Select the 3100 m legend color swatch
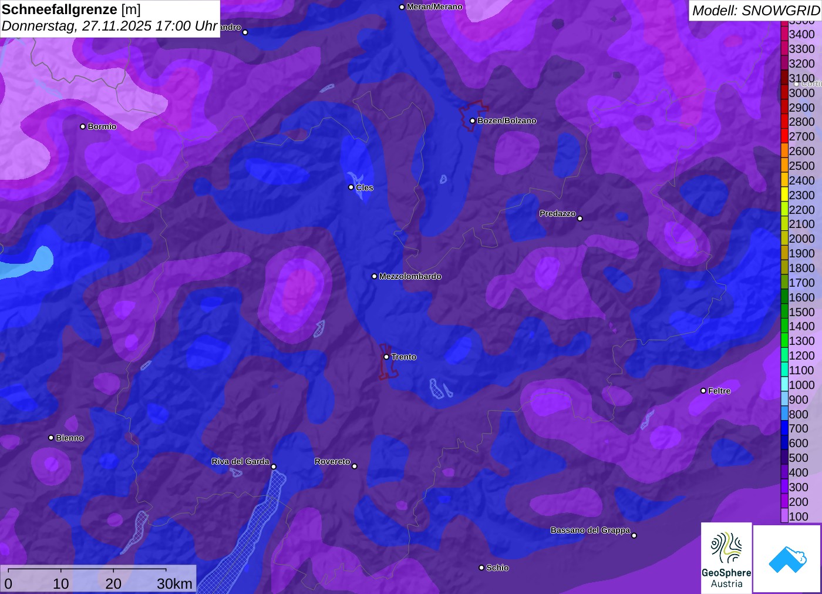Image resolution: width=822 pixels, height=594 pixels. click(784, 78)
